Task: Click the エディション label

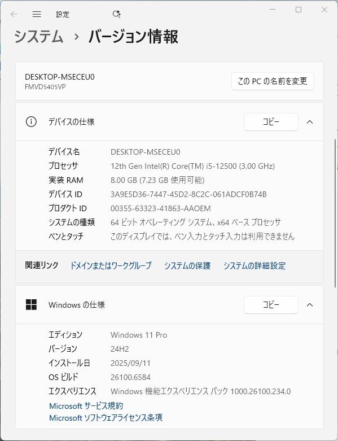Action: [65, 335]
